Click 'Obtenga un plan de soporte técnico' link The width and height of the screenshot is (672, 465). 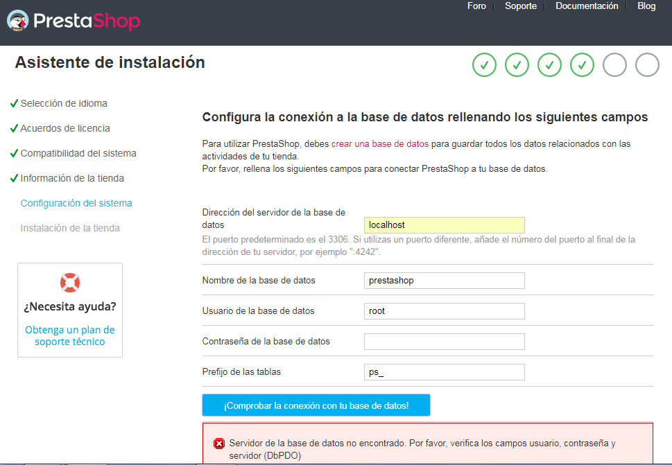(x=70, y=335)
